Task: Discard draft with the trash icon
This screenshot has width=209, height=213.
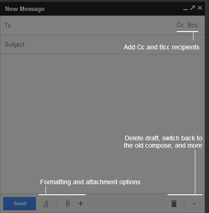Action: coord(174,203)
